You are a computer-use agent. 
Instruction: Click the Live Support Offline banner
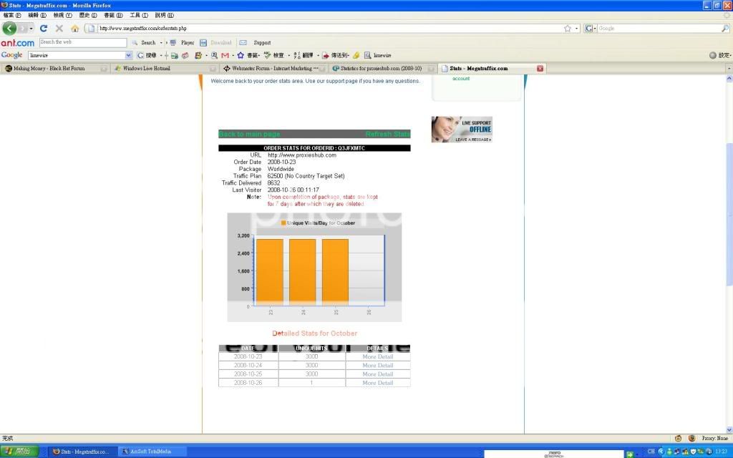(x=462, y=130)
